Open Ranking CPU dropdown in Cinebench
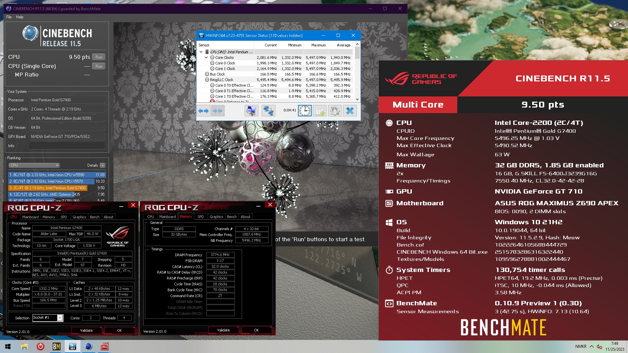Image resolution: width=628 pixels, height=353 pixels. [x=34, y=165]
